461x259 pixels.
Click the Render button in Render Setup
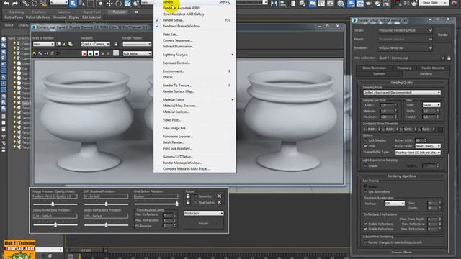pyautogui.click(x=443, y=35)
